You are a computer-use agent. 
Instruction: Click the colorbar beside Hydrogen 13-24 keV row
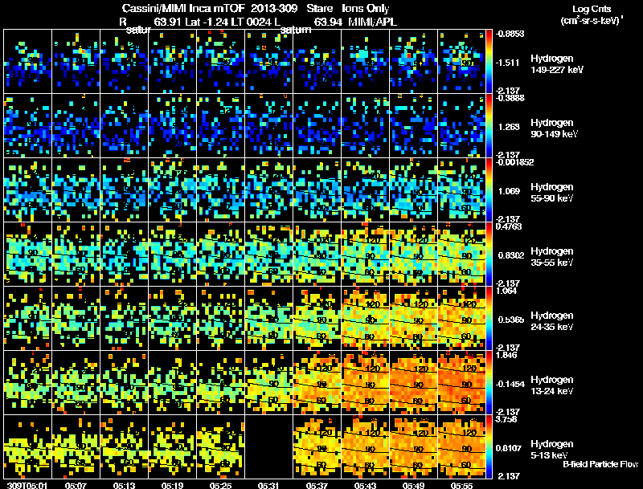pyautogui.click(x=489, y=382)
